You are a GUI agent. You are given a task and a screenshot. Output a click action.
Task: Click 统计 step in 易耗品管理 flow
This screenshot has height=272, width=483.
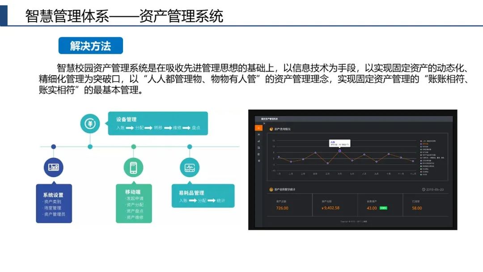click(221, 200)
